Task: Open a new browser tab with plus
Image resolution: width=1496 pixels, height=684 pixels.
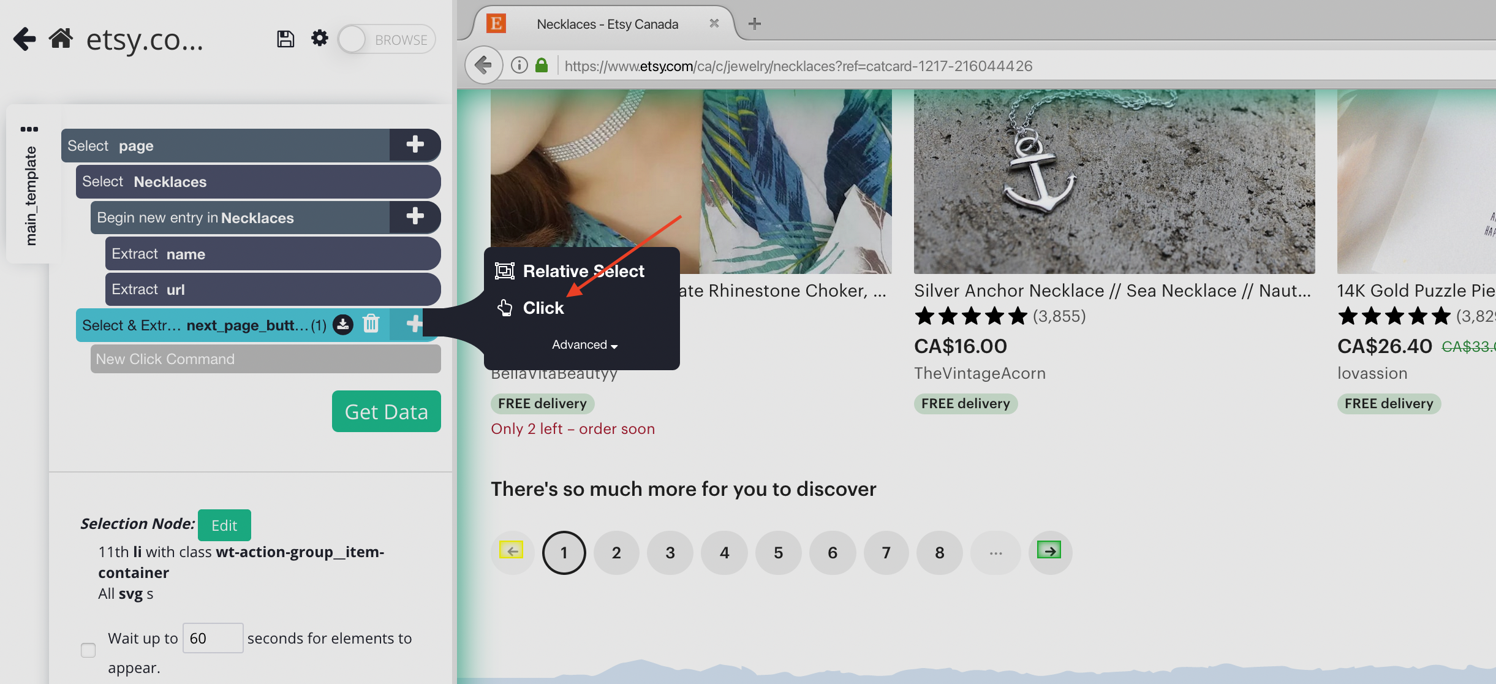Action: tap(755, 24)
